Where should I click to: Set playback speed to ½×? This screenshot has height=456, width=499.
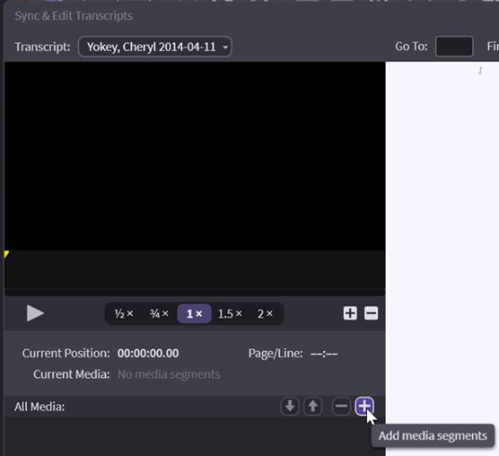[x=124, y=314]
